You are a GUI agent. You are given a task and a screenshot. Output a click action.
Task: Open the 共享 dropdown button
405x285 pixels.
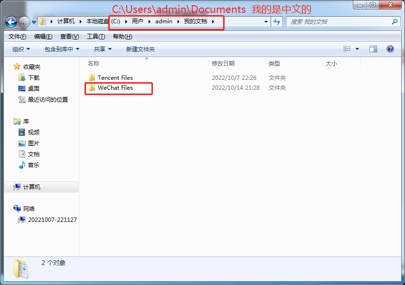click(x=103, y=49)
